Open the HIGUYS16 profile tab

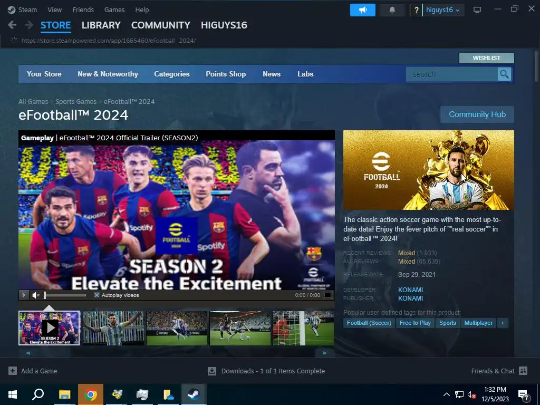coord(224,25)
